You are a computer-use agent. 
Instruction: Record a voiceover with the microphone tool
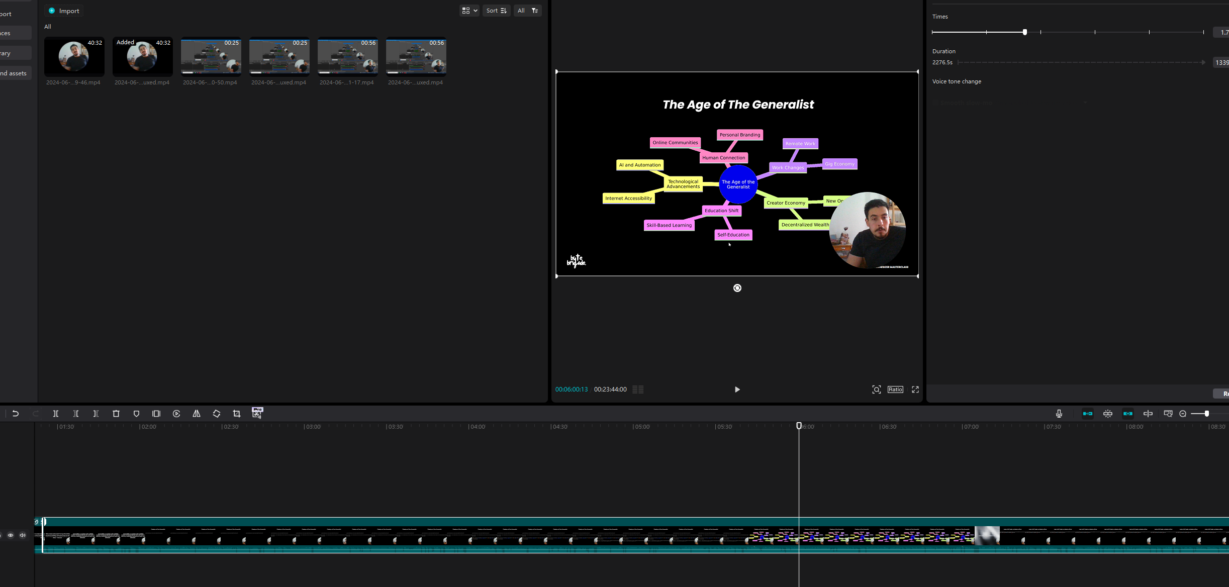pyautogui.click(x=1059, y=414)
